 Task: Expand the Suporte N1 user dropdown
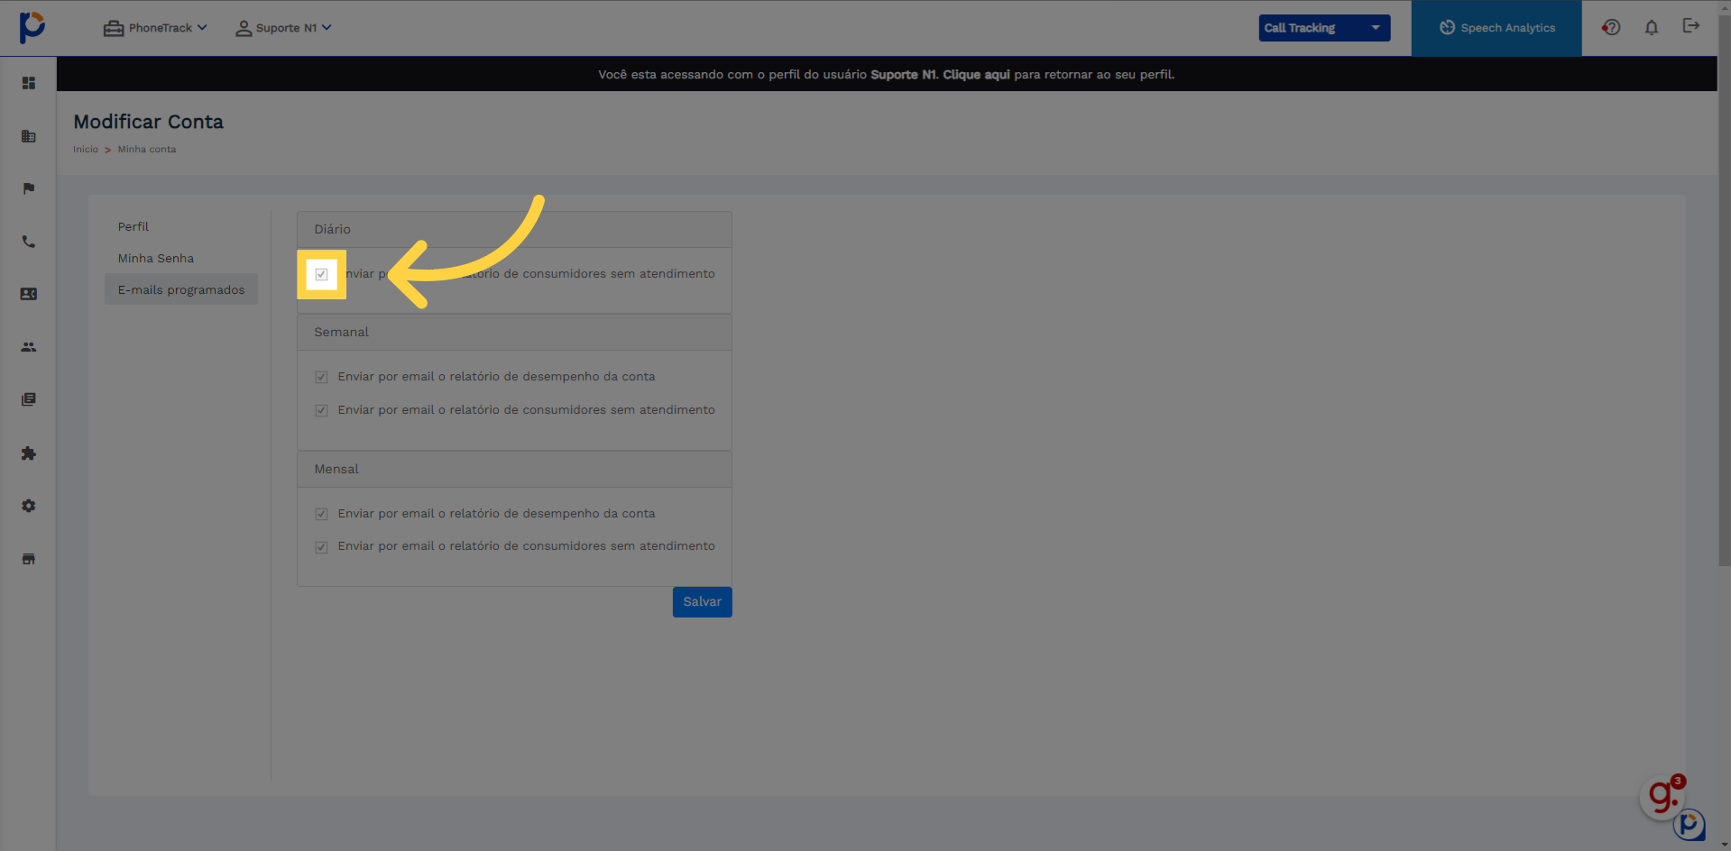coord(283,28)
